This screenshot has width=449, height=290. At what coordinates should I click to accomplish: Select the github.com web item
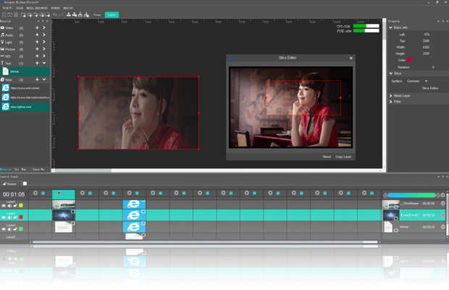(25, 107)
